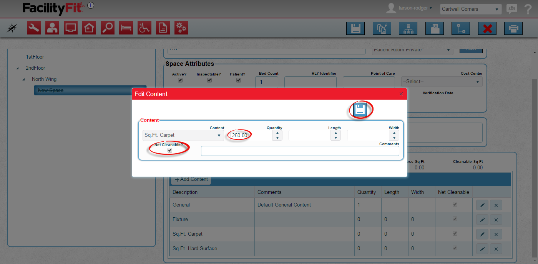Viewport: 538px width, 264px height.
Task: Open the larson-rodger user menu
Action: pos(415,8)
